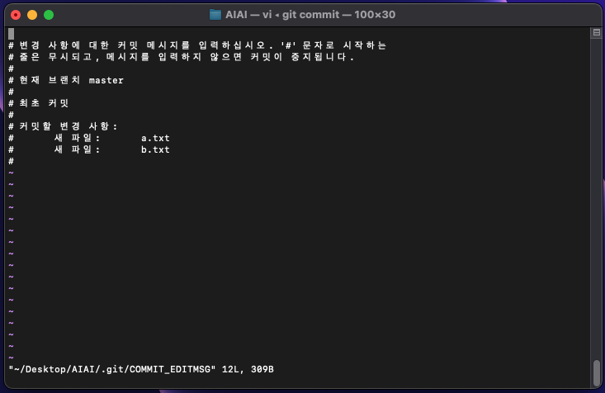This screenshot has width=605, height=393.
Task: Click the file name 'a.txt'
Action: [x=155, y=138]
